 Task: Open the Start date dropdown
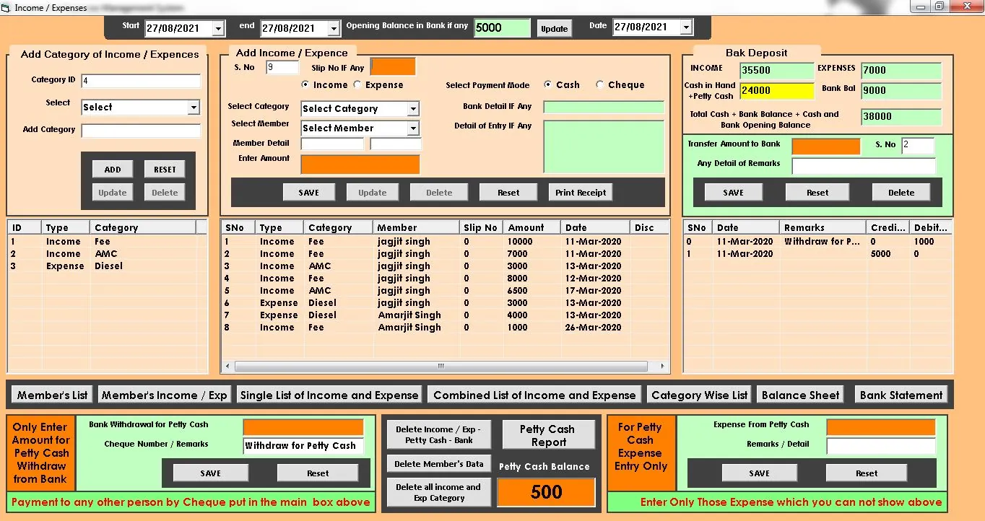[219, 28]
